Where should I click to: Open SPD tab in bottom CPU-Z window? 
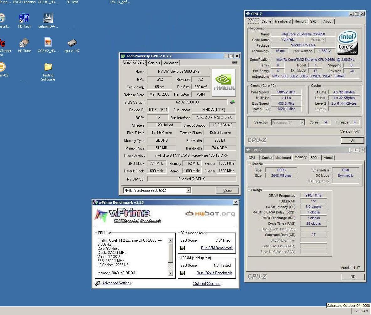[314, 158]
